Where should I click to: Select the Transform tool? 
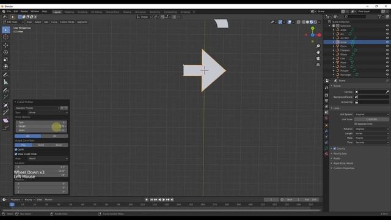coord(5,67)
